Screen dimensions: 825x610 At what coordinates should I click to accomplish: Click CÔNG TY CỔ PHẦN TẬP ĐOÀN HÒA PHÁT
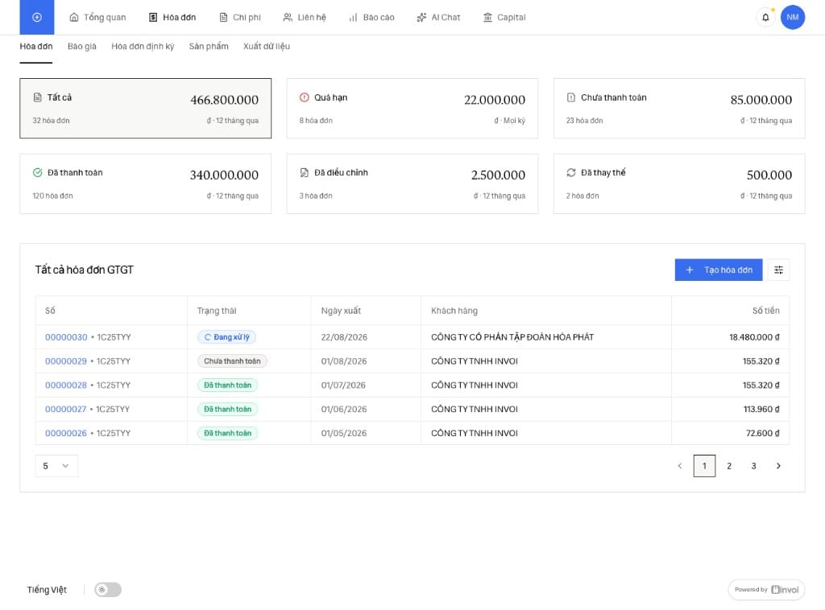[x=512, y=337]
